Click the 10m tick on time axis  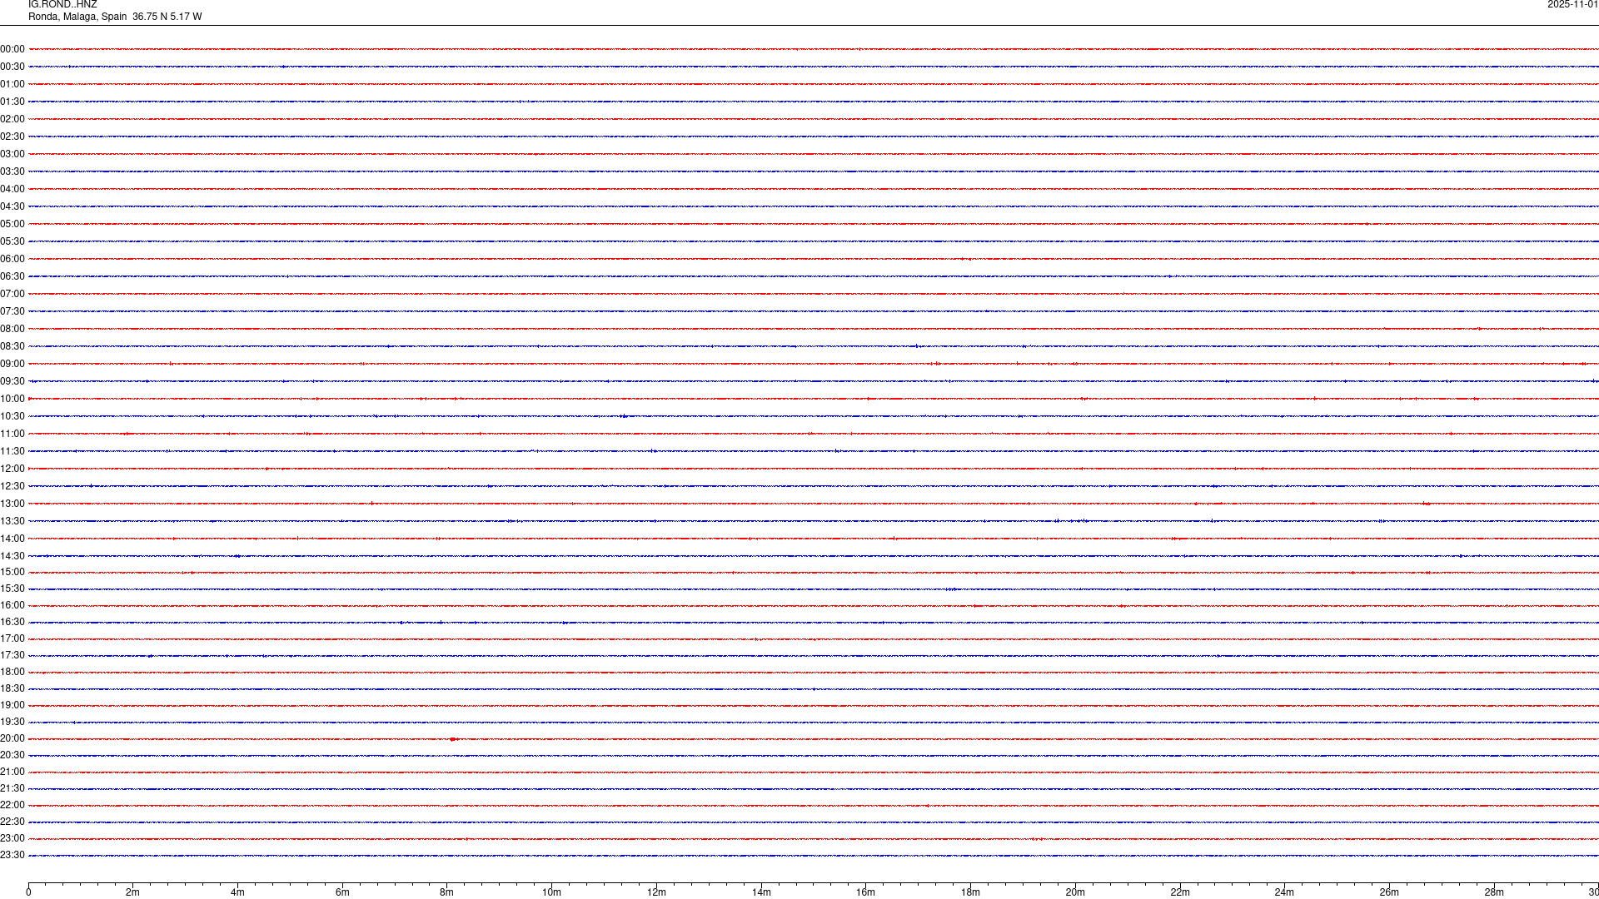tap(551, 892)
